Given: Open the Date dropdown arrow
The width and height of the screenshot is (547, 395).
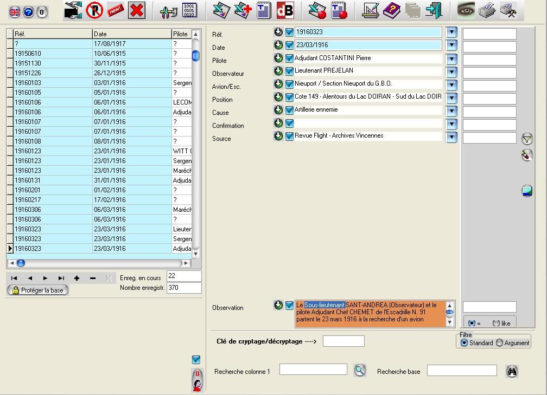Looking at the screenshot, I should pyautogui.click(x=451, y=46).
